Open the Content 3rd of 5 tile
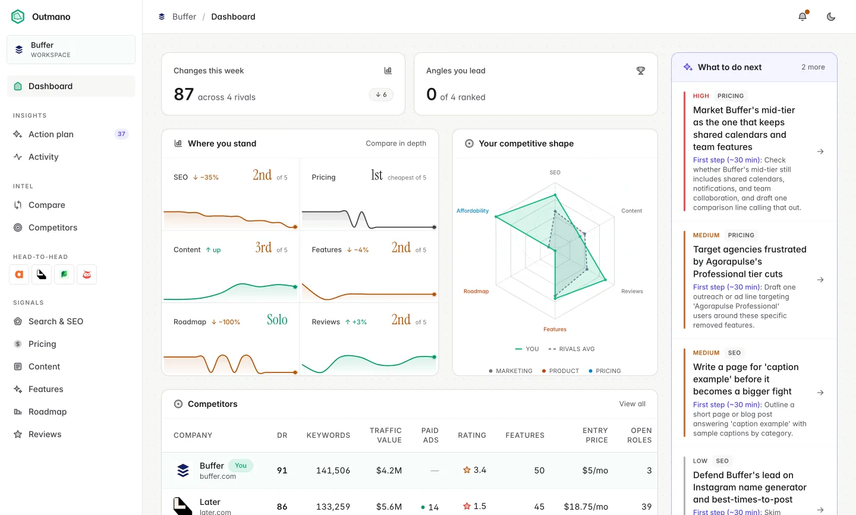Image resolution: width=856 pixels, height=515 pixels. click(x=231, y=267)
